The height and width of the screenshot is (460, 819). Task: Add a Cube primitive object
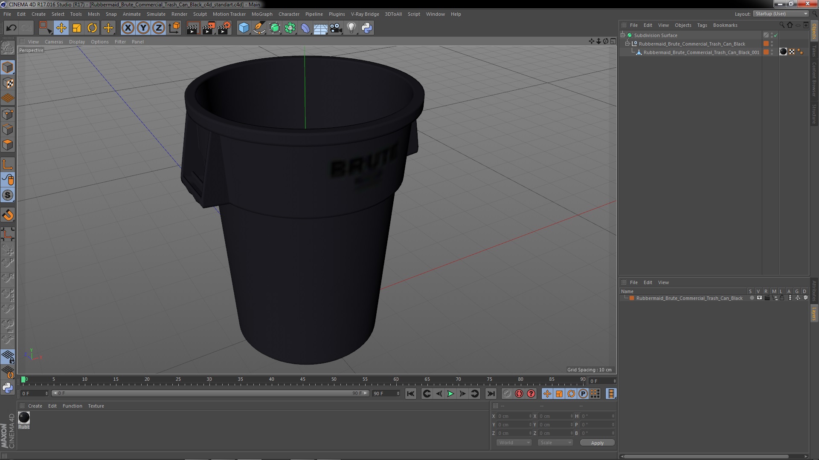[244, 28]
